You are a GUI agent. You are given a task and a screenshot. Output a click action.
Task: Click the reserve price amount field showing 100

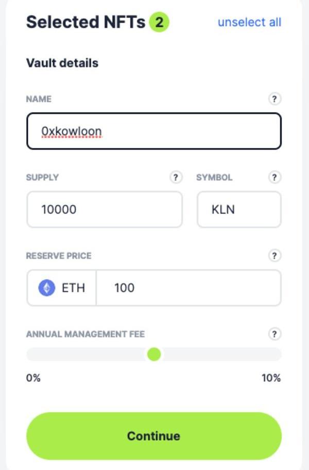coord(188,288)
